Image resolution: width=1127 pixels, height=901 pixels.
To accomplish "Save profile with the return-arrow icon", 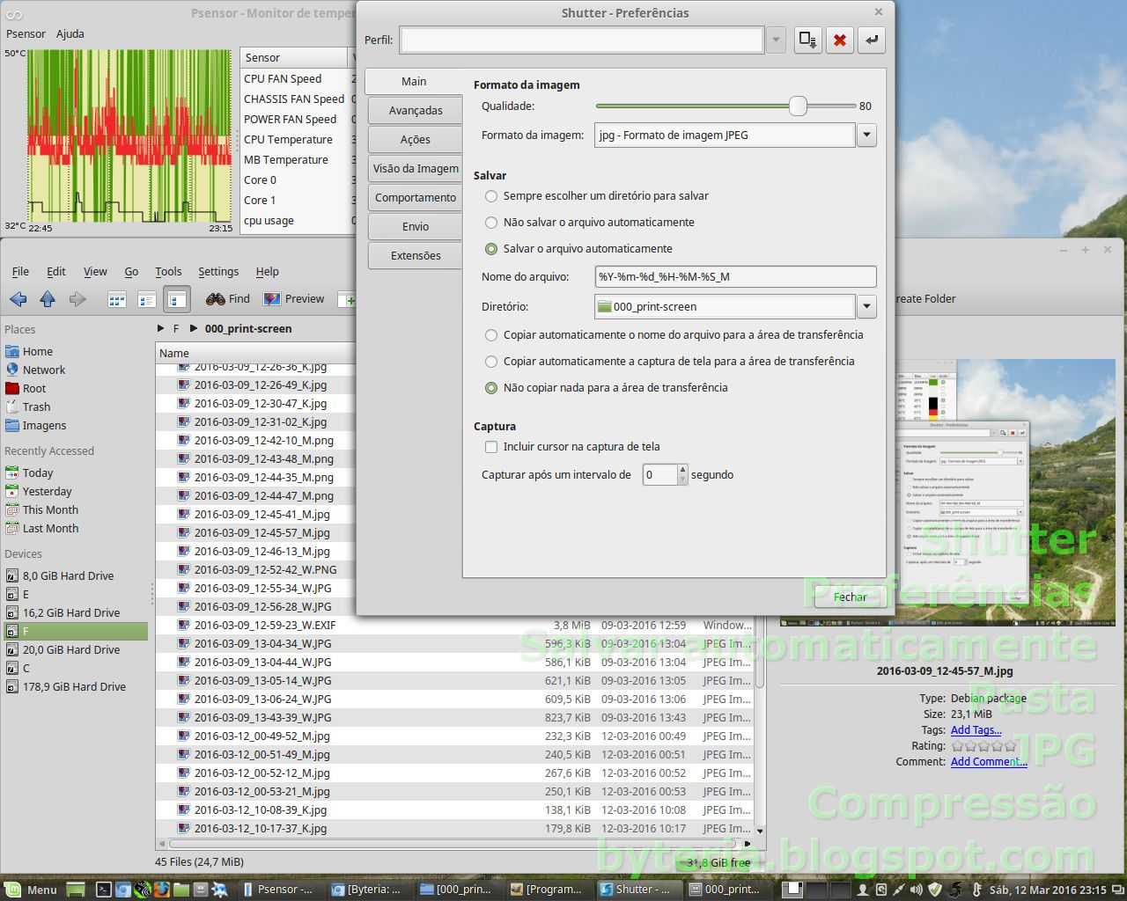I will click(871, 40).
